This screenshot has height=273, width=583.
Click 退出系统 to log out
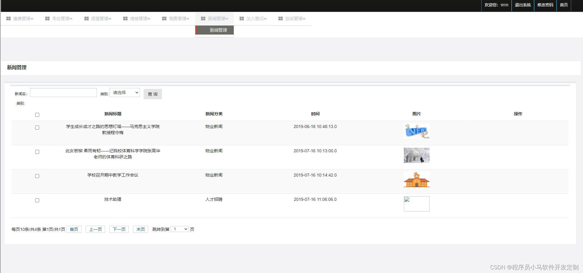(x=523, y=5)
